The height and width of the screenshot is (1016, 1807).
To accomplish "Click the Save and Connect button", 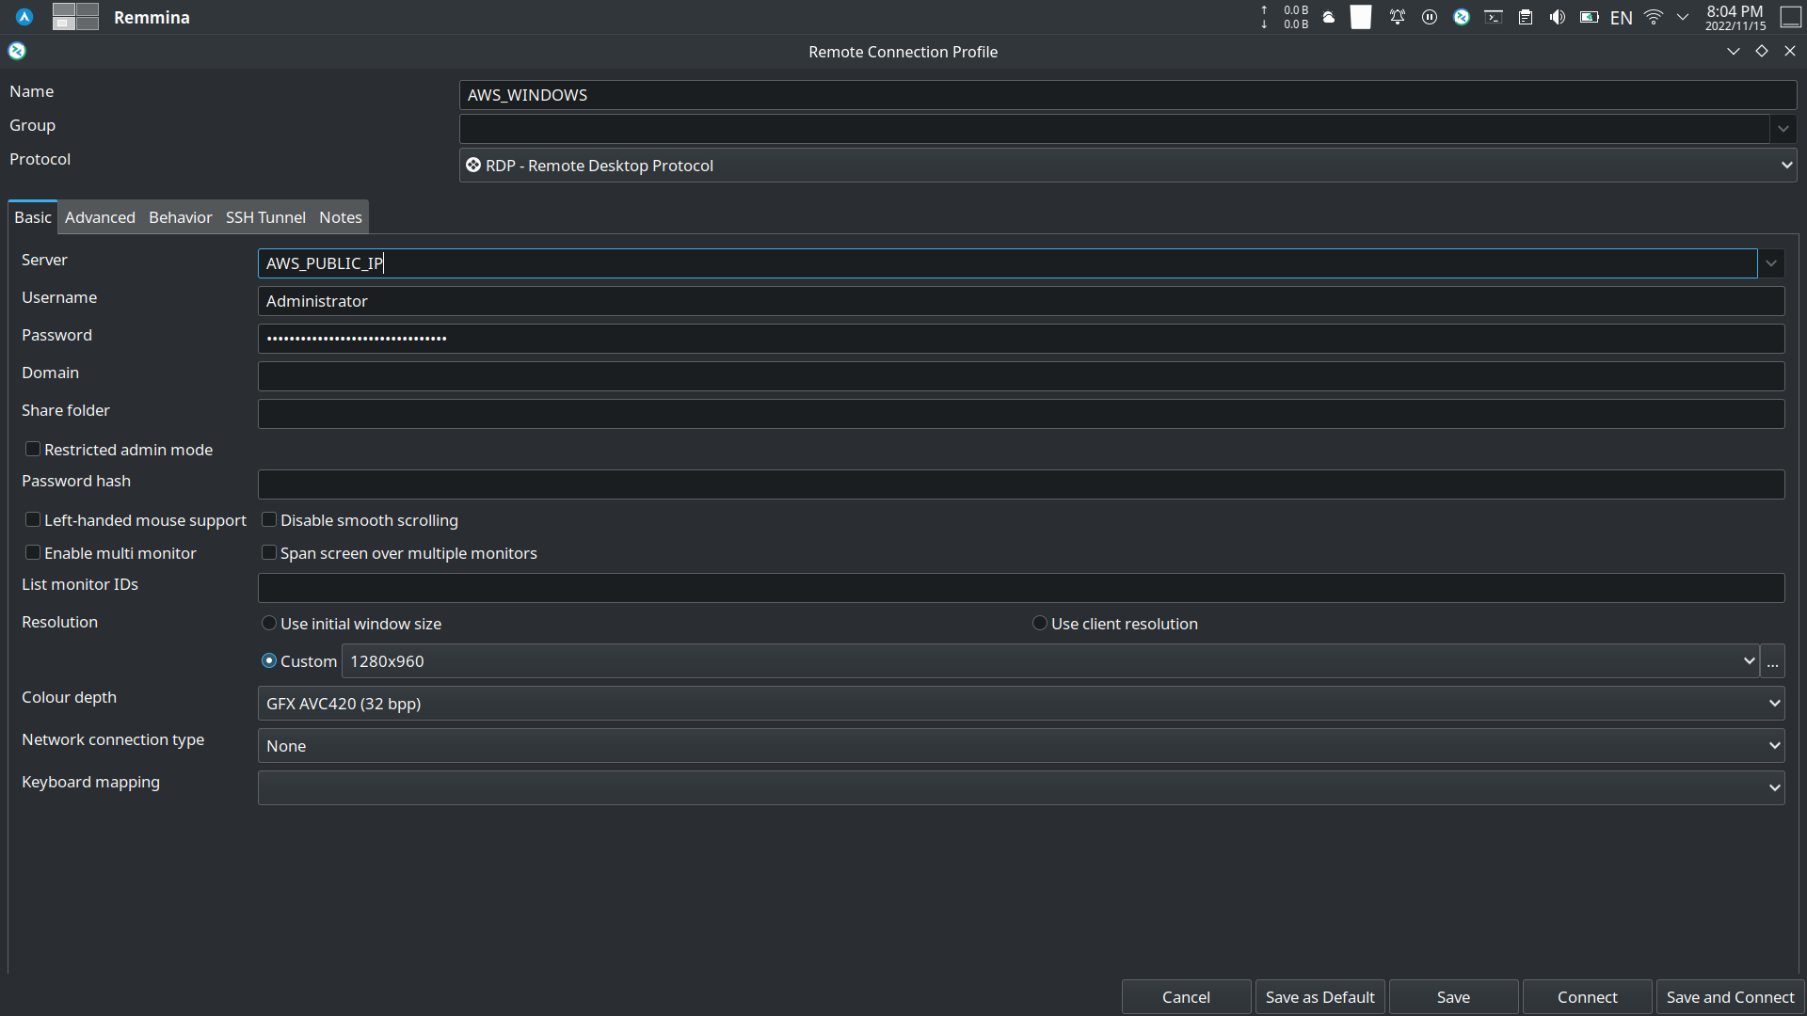I will click(x=1730, y=997).
